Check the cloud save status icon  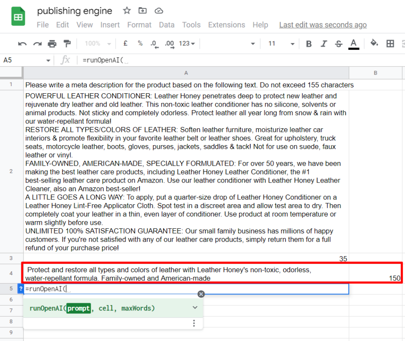159,11
